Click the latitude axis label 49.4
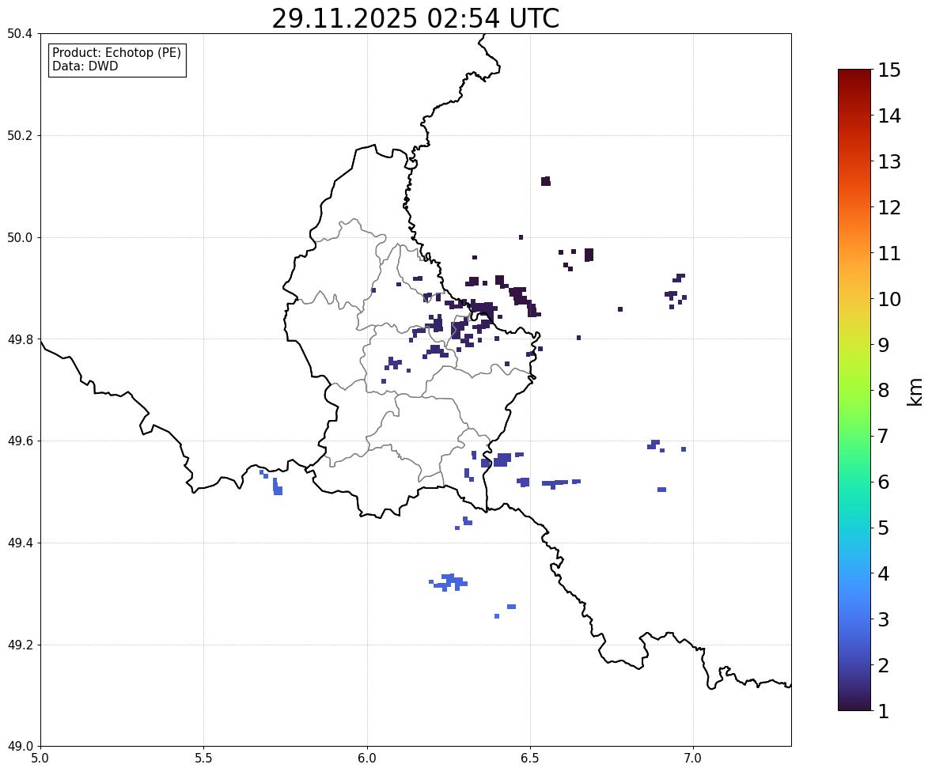The height and width of the screenshot is (772, 932). click(x=20, y=543)
